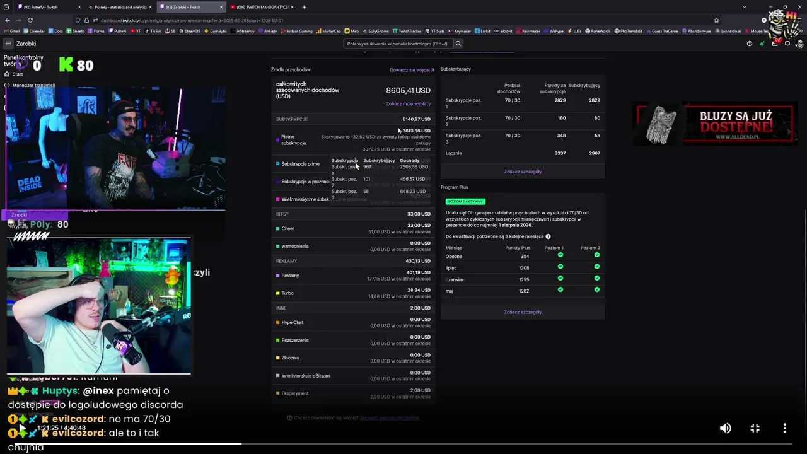Open GuessTheGame bookmark
This screenshot has width=807, height=454.
662,31
